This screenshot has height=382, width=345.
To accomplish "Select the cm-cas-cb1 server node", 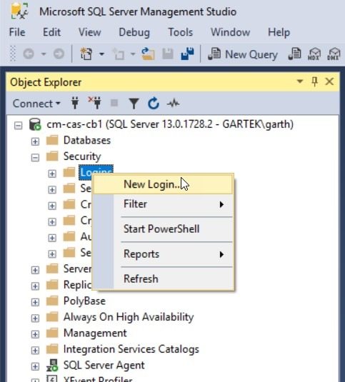I will coord(170,124).
